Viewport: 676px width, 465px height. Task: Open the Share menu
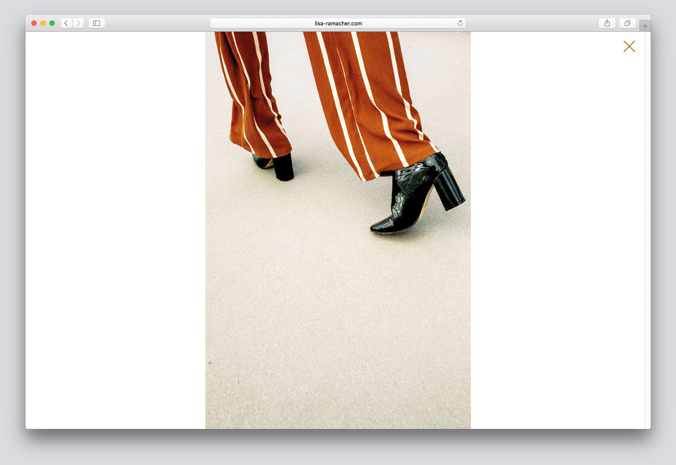607,23
